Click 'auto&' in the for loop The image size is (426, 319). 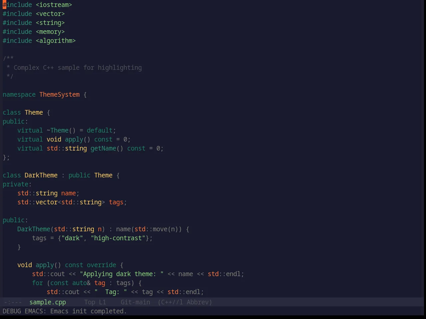(81, 283)
